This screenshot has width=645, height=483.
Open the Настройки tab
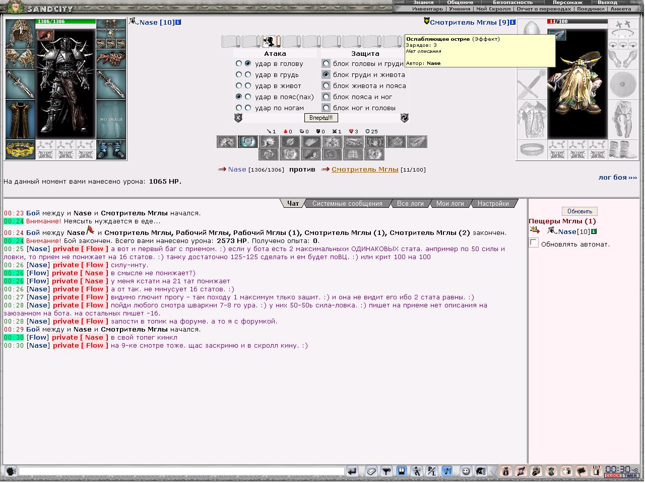tap(493, 203)
